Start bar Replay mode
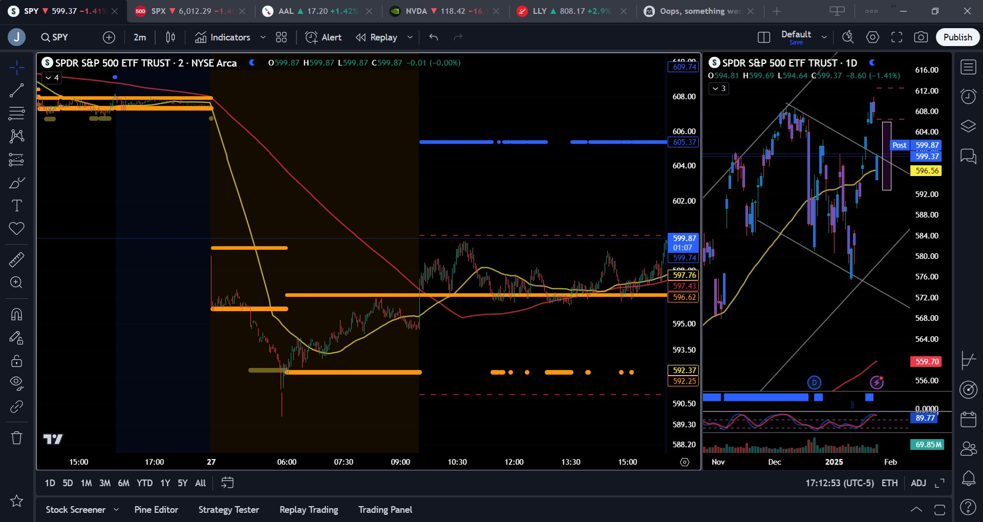This screenshot has height=522, width=983. 377,37
